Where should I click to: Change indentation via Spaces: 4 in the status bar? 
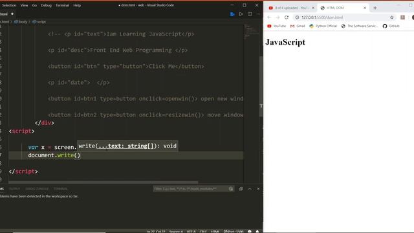pyautogui.click(x=176, y=232)
